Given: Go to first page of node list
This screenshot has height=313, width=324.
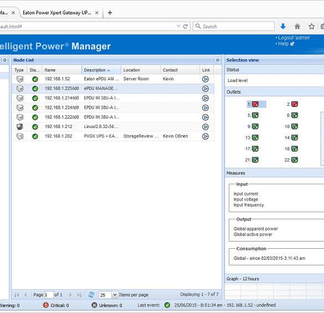Looking at the screenshot, I should point(17,295).
